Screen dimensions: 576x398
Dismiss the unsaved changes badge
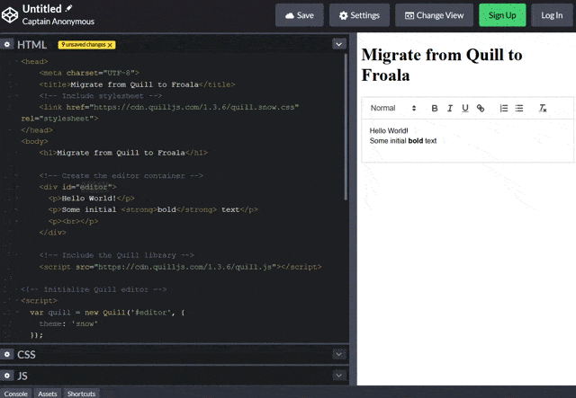click(x=110, y=44)
